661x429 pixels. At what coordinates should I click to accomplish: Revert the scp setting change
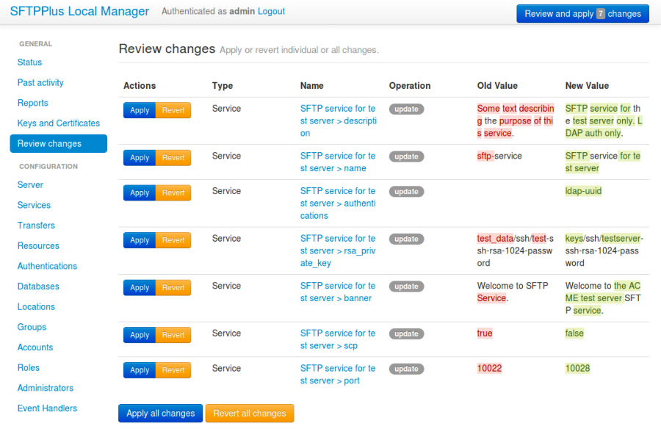click(x=173, y=335)
